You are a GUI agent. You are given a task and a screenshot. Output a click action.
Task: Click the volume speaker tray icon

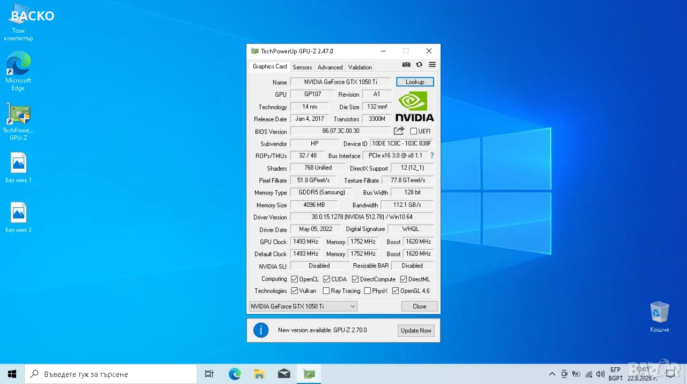point(601,374)
